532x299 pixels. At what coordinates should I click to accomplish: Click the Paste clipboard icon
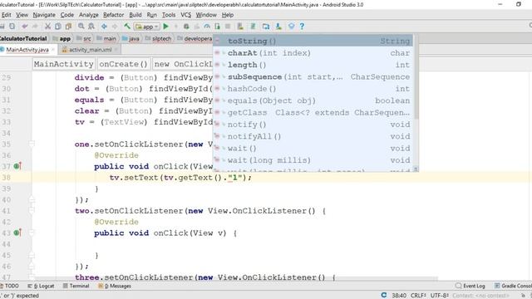tap(68, 26)
